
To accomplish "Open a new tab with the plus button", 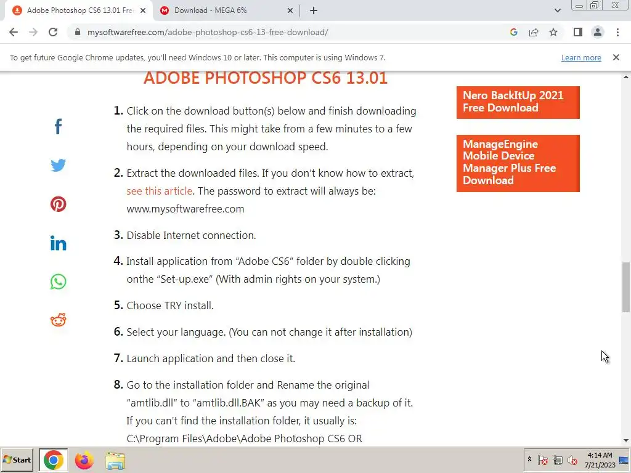I will (x=314, y=10).
